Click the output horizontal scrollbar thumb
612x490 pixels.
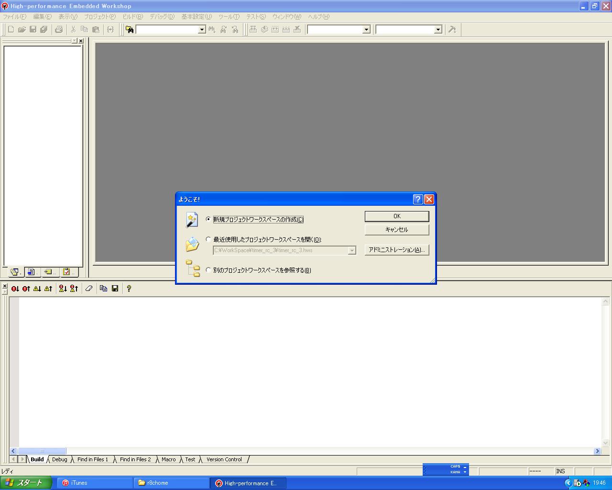tap(42, 451)
